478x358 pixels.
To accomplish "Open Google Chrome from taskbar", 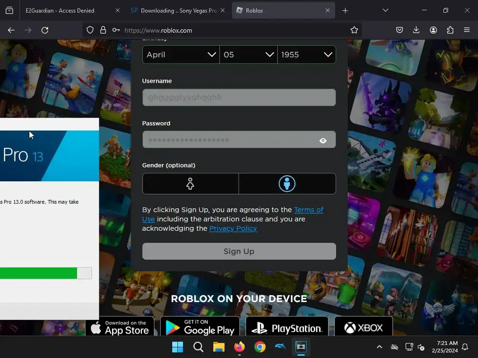I will point(260,347).
